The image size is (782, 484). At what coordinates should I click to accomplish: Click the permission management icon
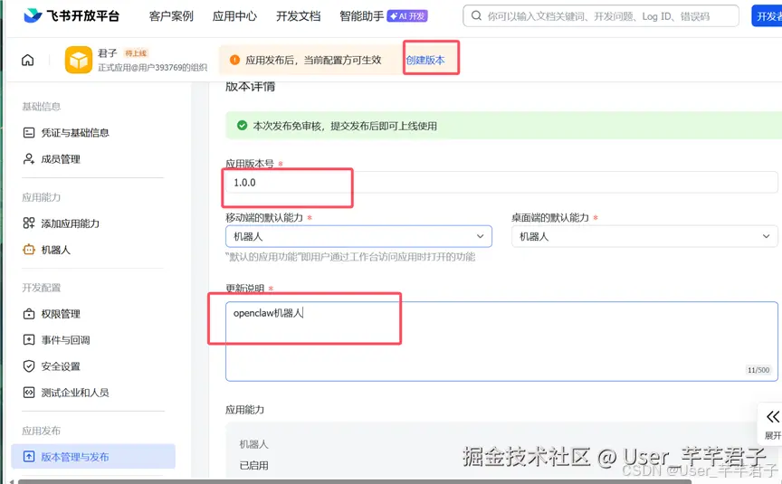tap(29, 314)
